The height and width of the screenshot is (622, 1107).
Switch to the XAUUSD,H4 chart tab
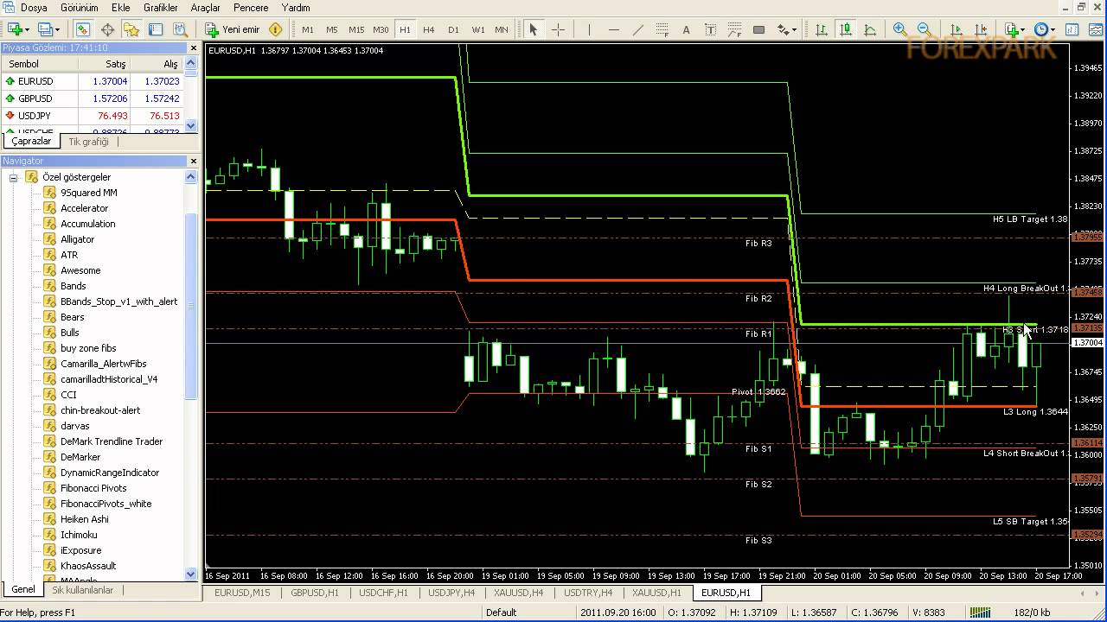(519, 593)
